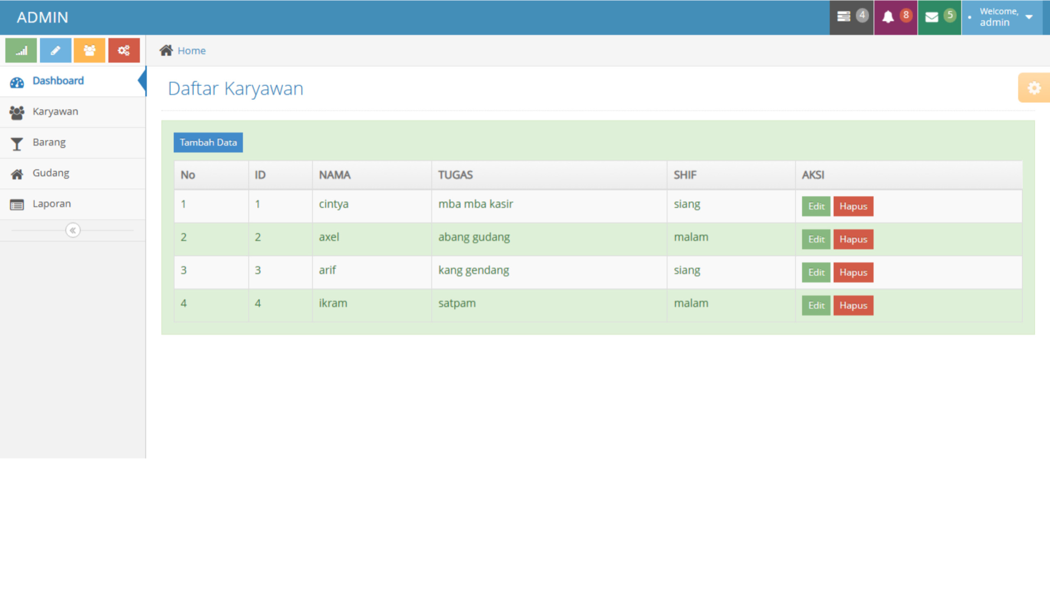Viewport: 1050px width, 590px height.
Task: Open the tasks list icon with badge 4
Action: click(851, 17)
